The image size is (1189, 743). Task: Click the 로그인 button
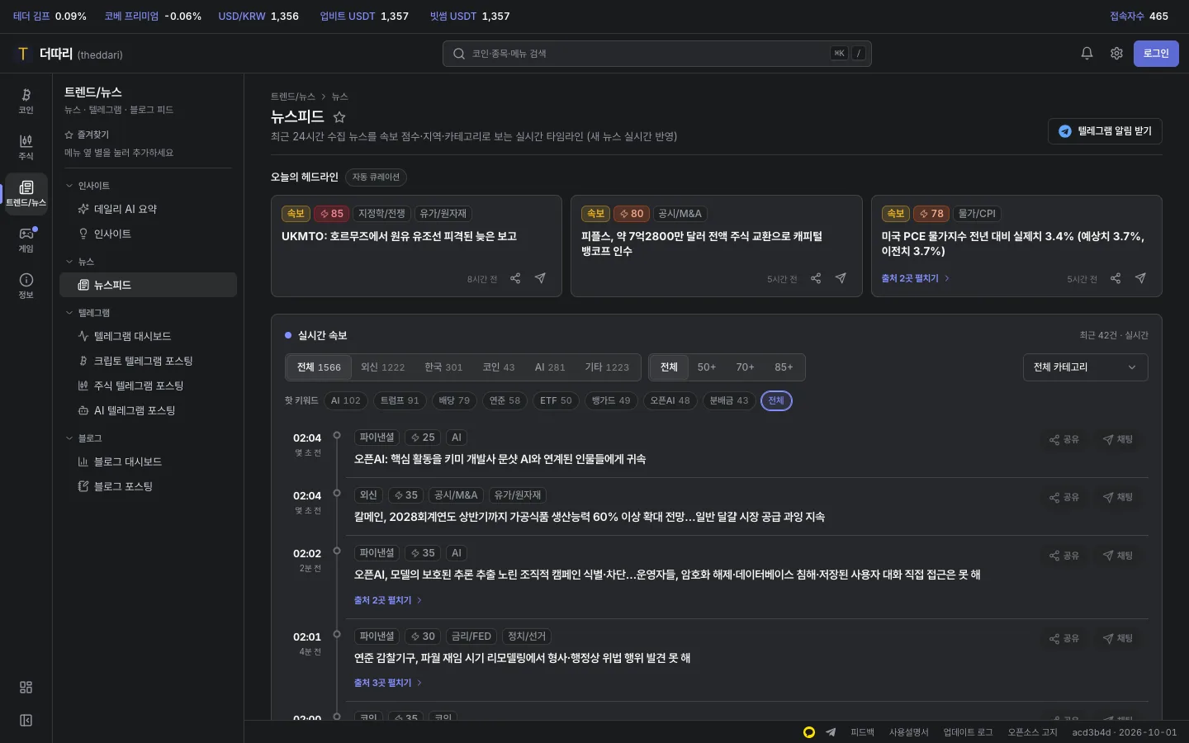(1156, 54)
